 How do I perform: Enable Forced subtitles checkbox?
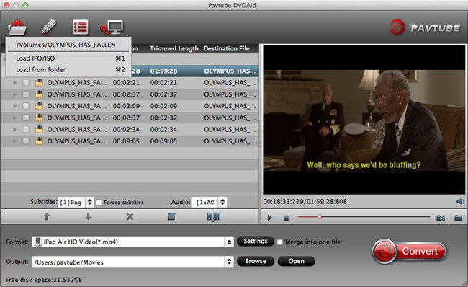[99, 203]
